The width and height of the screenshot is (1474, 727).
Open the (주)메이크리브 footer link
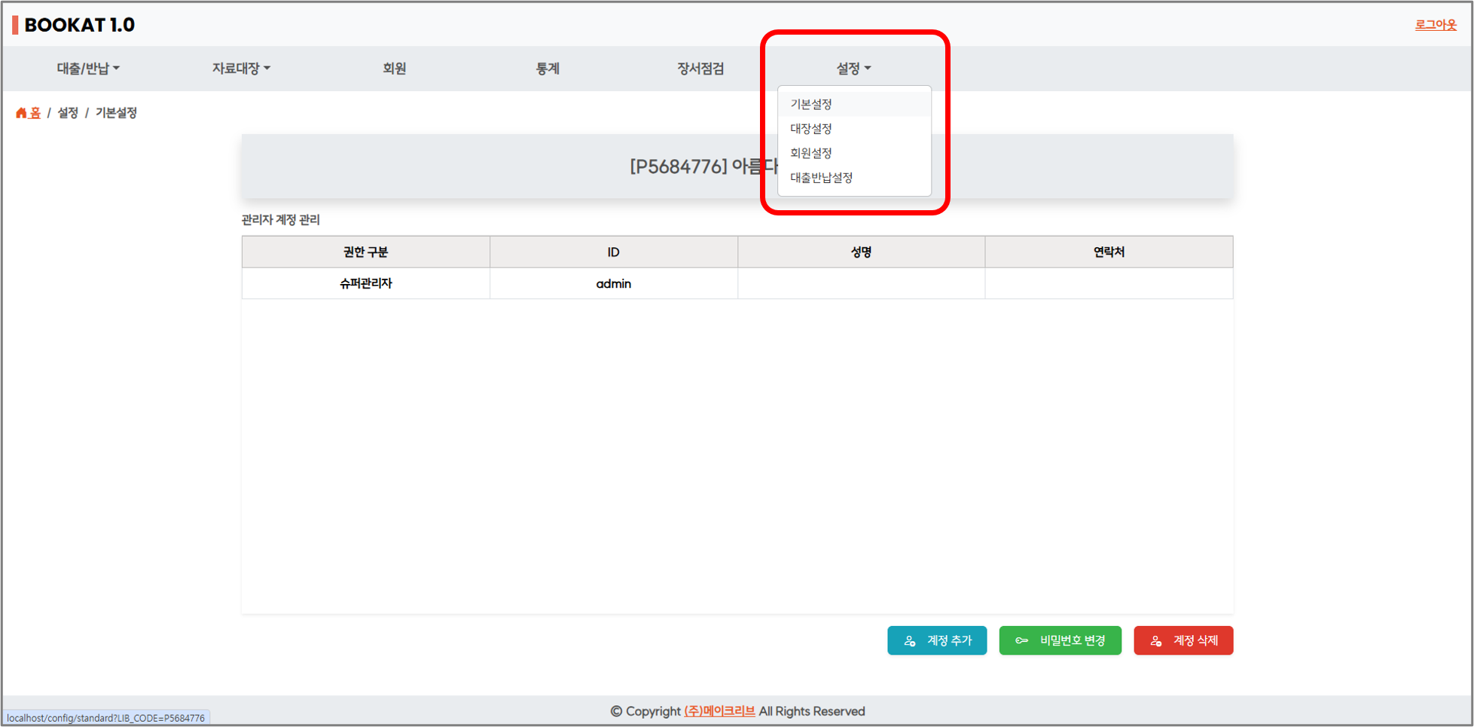click(x=719, y=711)
